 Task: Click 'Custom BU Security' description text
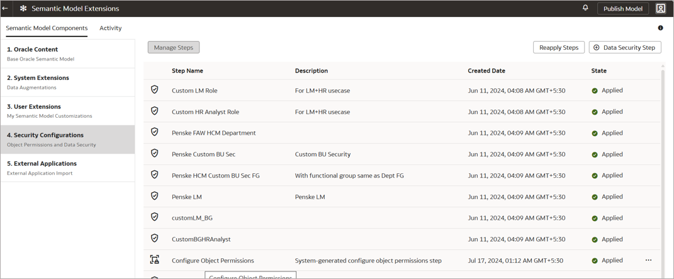(x=323, y=154)
